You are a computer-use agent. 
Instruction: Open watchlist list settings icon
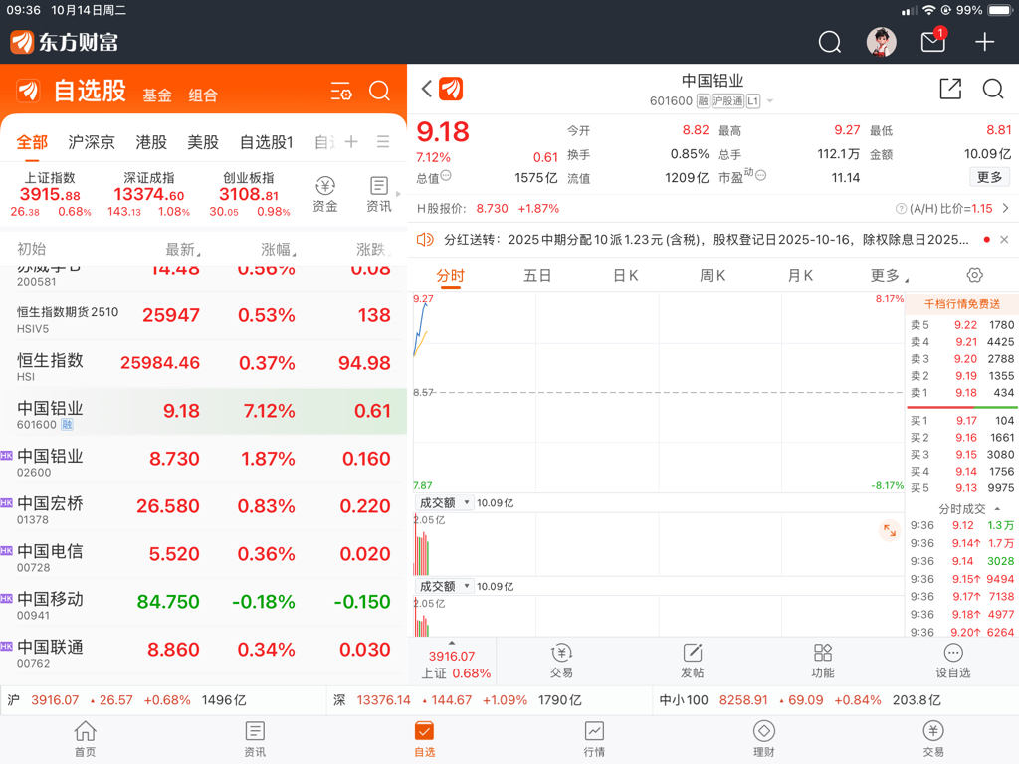[341, 91]
